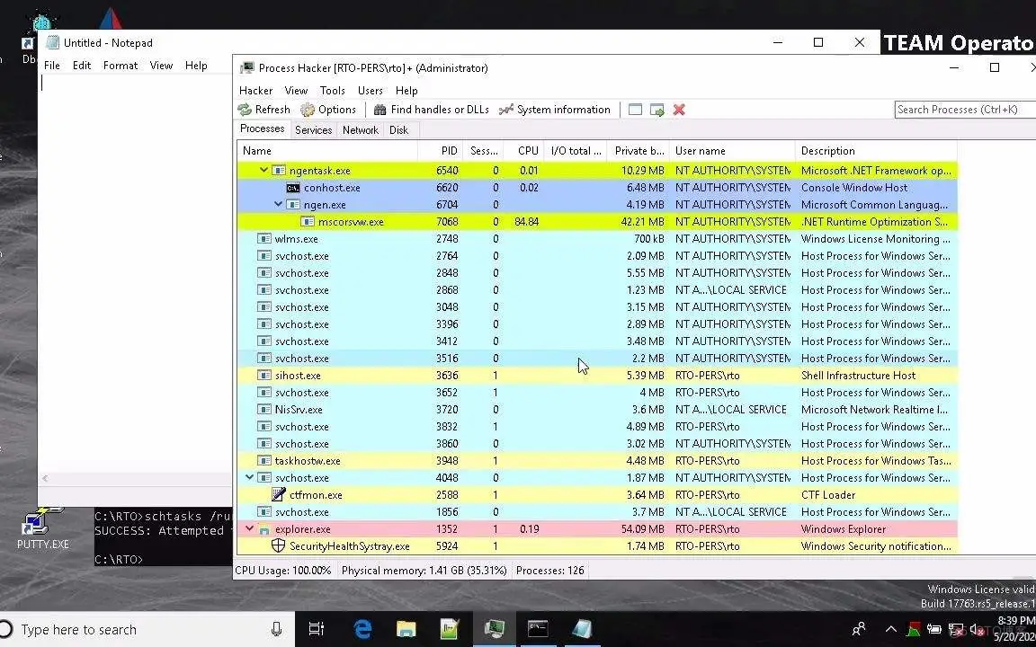This screenshot has width=1036, height=647.
Task: Sort by the Name column header
Action: point(327,151)
